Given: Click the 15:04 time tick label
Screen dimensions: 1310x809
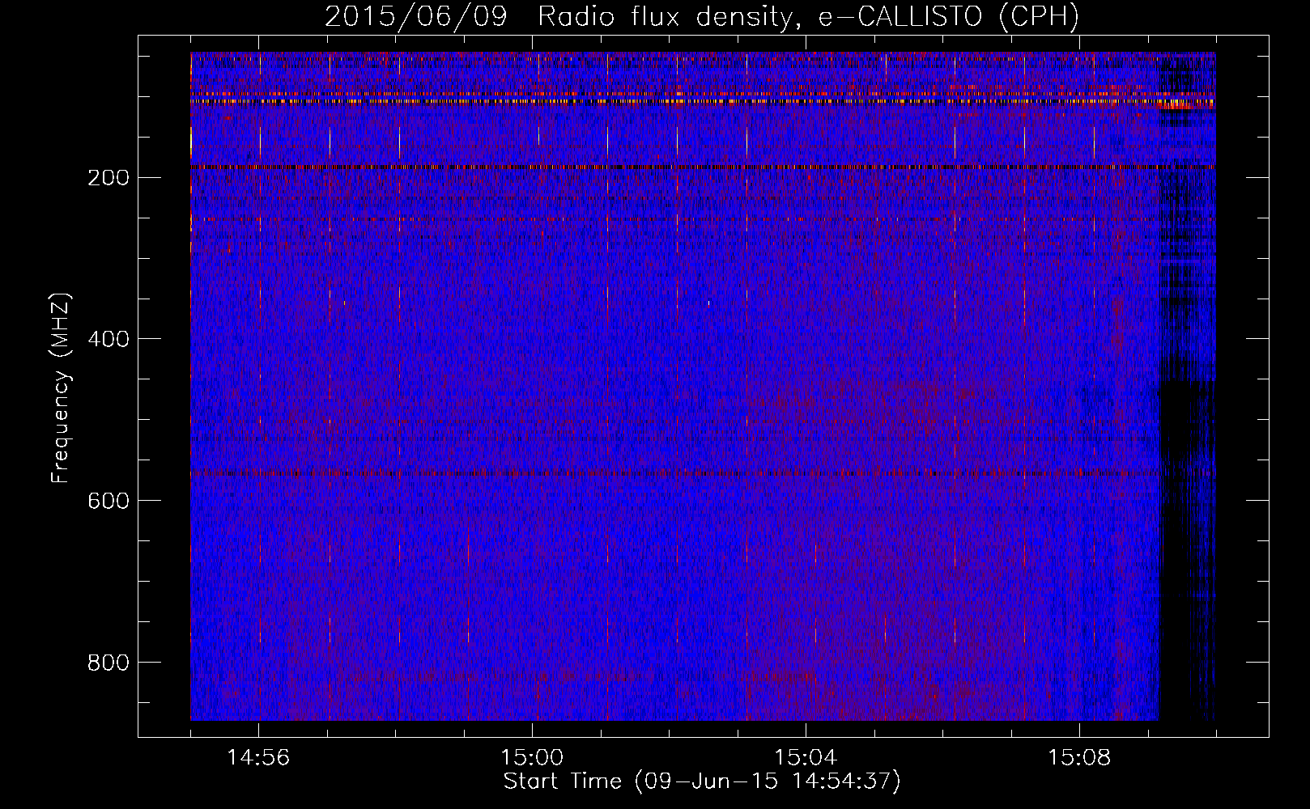Looking at the screenshot, I should pyautogui.click(x=806, y=758).
